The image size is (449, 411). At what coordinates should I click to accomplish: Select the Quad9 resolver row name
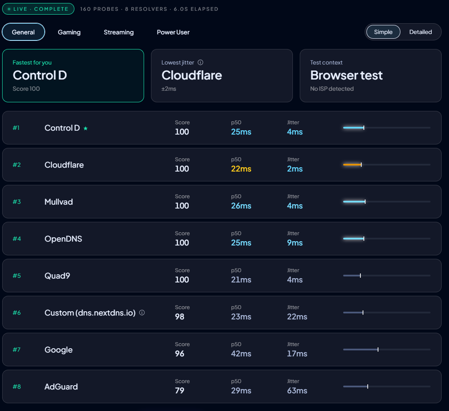coord(57,276)
